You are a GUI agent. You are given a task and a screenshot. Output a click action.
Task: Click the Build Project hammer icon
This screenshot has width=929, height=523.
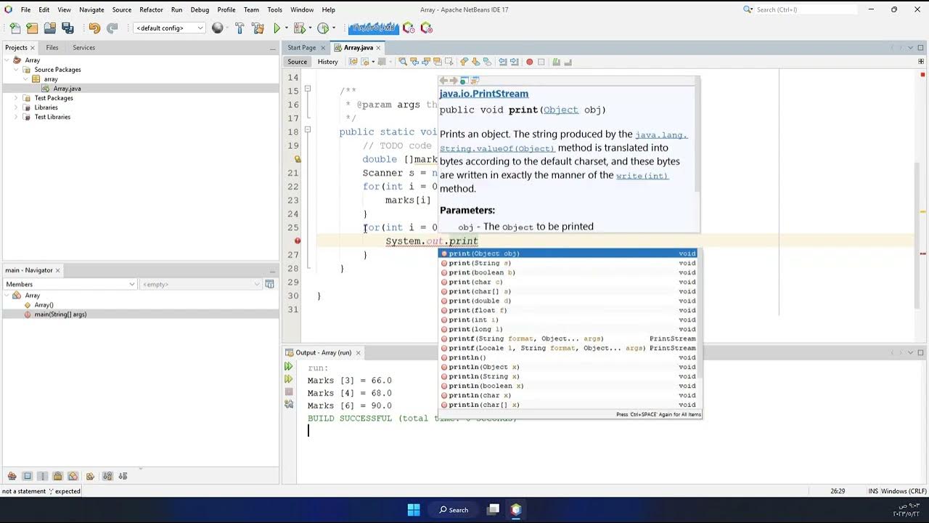point(240,28)
